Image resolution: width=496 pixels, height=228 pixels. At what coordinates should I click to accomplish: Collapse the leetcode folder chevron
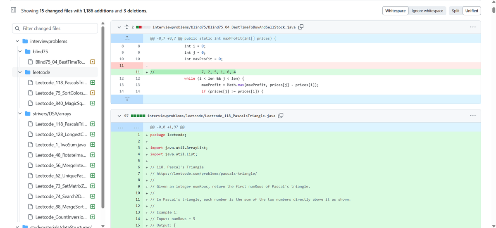(20, 72)
